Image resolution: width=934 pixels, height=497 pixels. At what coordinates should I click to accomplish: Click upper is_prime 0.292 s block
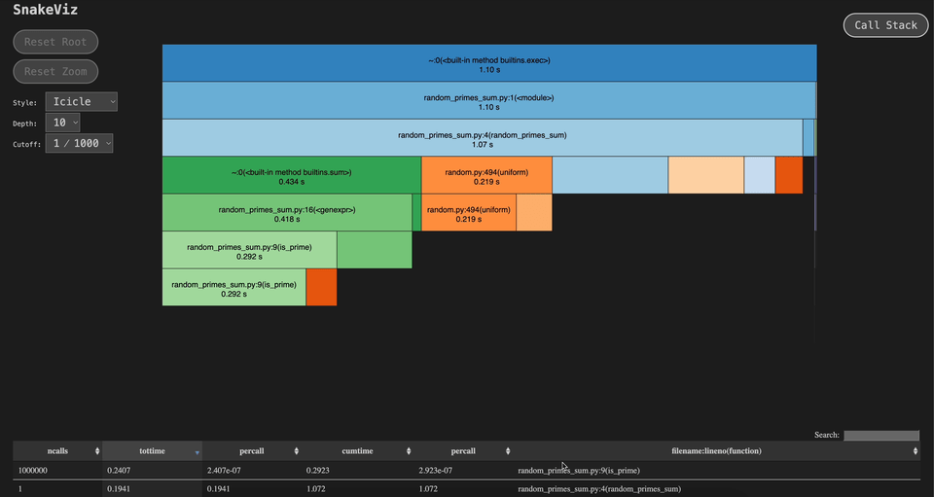click(250, 251)
